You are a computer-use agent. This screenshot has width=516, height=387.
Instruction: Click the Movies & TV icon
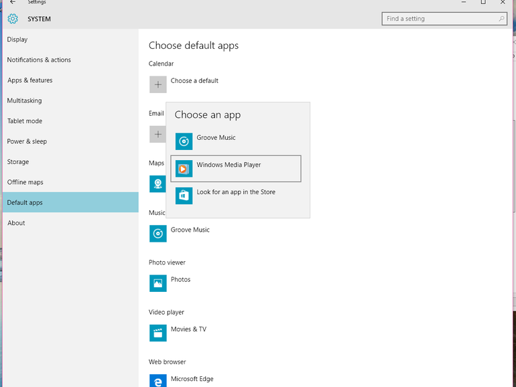157,333
